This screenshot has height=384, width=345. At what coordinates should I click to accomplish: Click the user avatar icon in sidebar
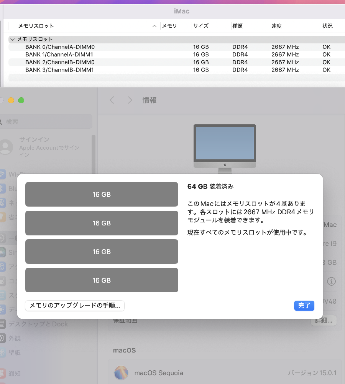pyautogui.click(x=6, y=147)
